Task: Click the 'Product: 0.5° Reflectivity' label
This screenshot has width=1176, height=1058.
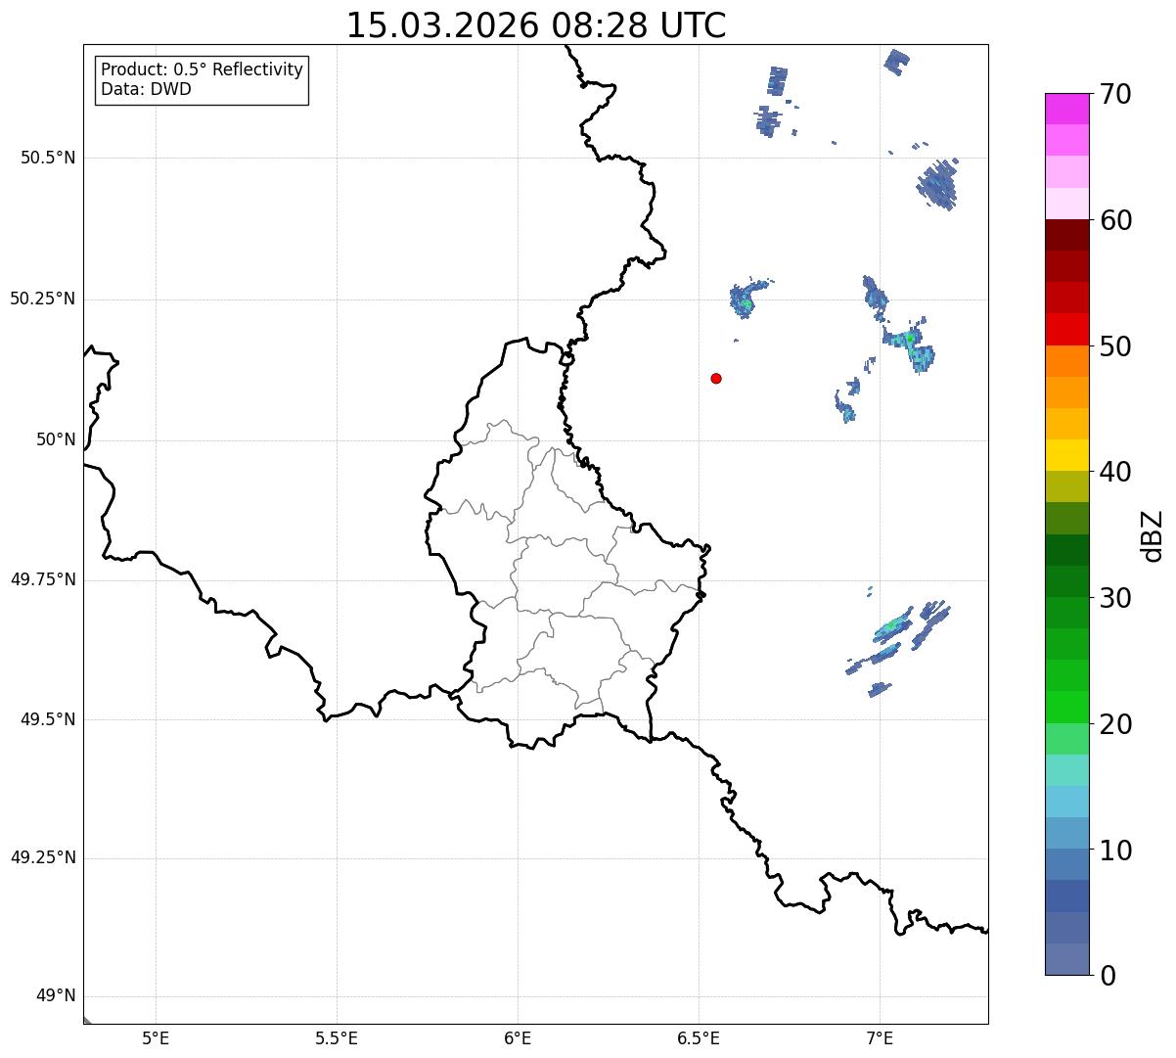Action: click(202, 70)
